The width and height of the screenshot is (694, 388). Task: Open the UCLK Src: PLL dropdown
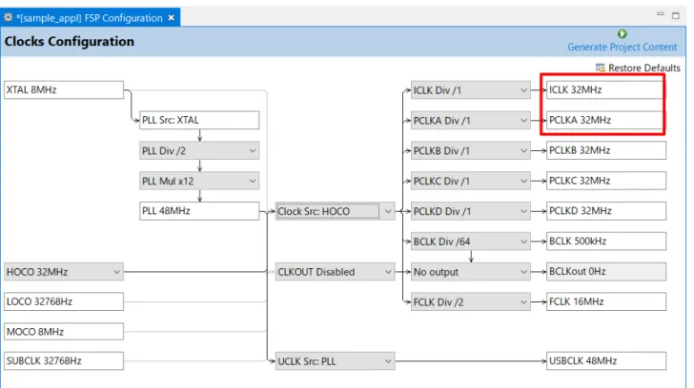coord(335,361)
